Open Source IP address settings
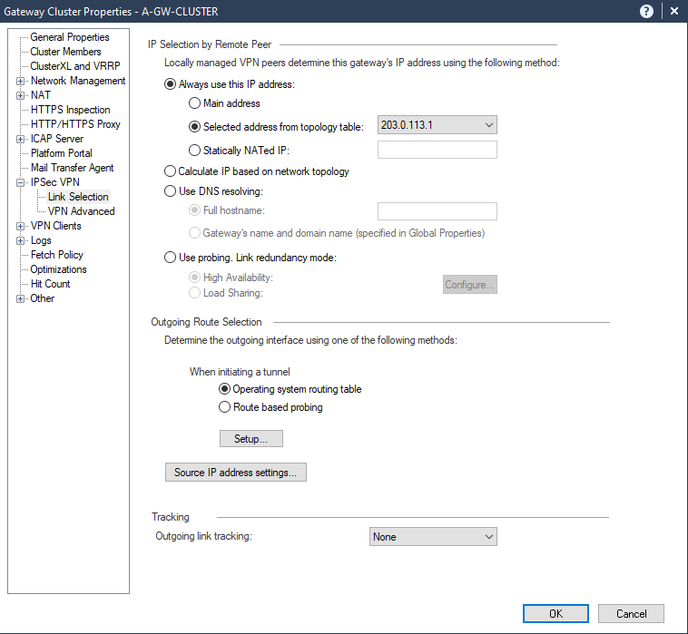This screenshot has width=688, height=634. tap(235, 473)
